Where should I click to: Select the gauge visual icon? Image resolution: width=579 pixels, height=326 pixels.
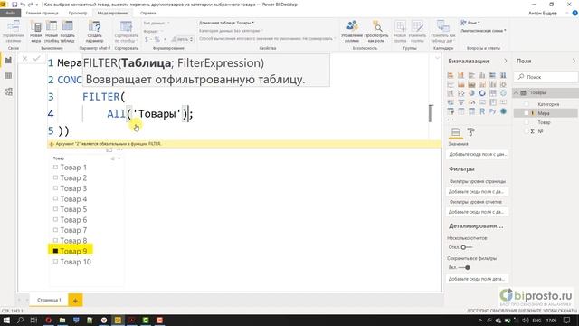pyautogui.click(x=471, y=102)
